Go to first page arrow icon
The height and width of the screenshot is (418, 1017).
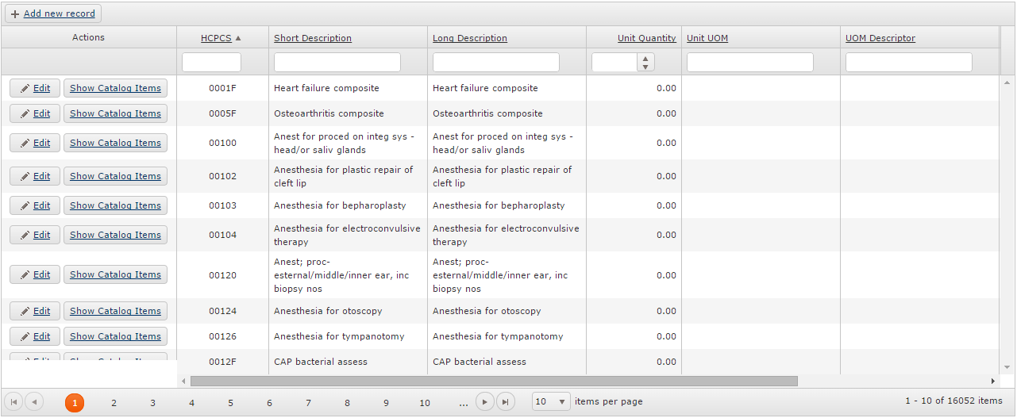[x=13, y=402]
